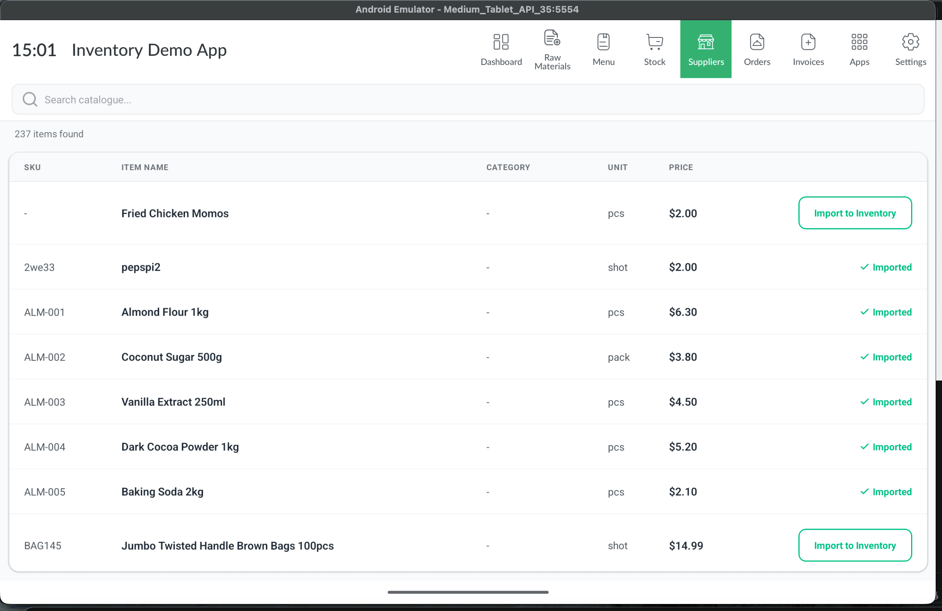Open the Invoices icon
942x611 pixels.
808,42
